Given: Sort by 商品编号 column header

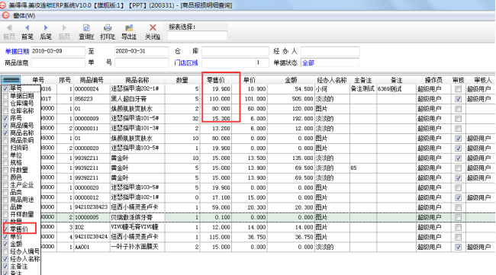Looking at the screenshot, I should [92, 80].
